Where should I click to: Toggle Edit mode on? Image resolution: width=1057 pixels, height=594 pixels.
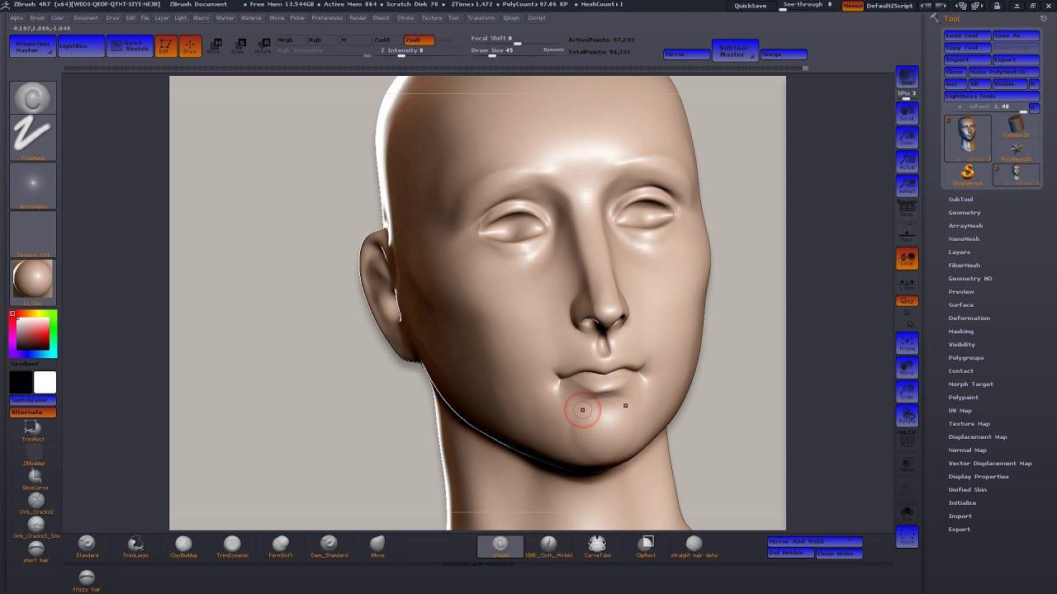(x=165, y=46)
